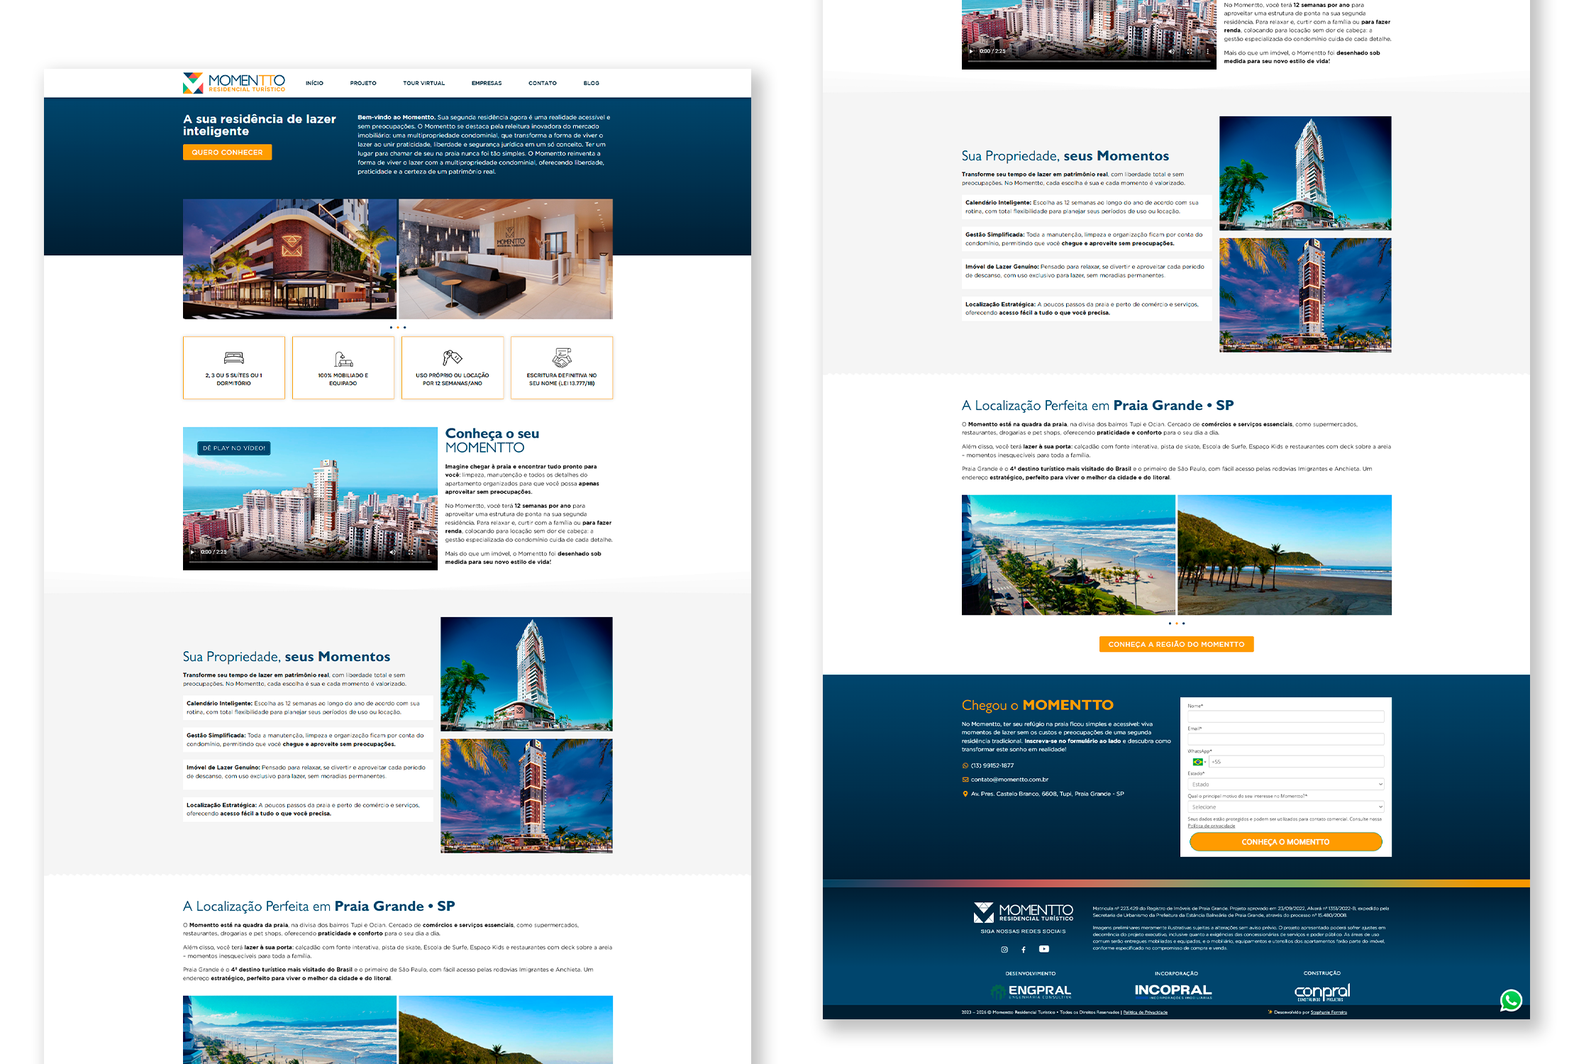
Task: Click the bed icon suites feature card
Action: (x=233, y=358)
